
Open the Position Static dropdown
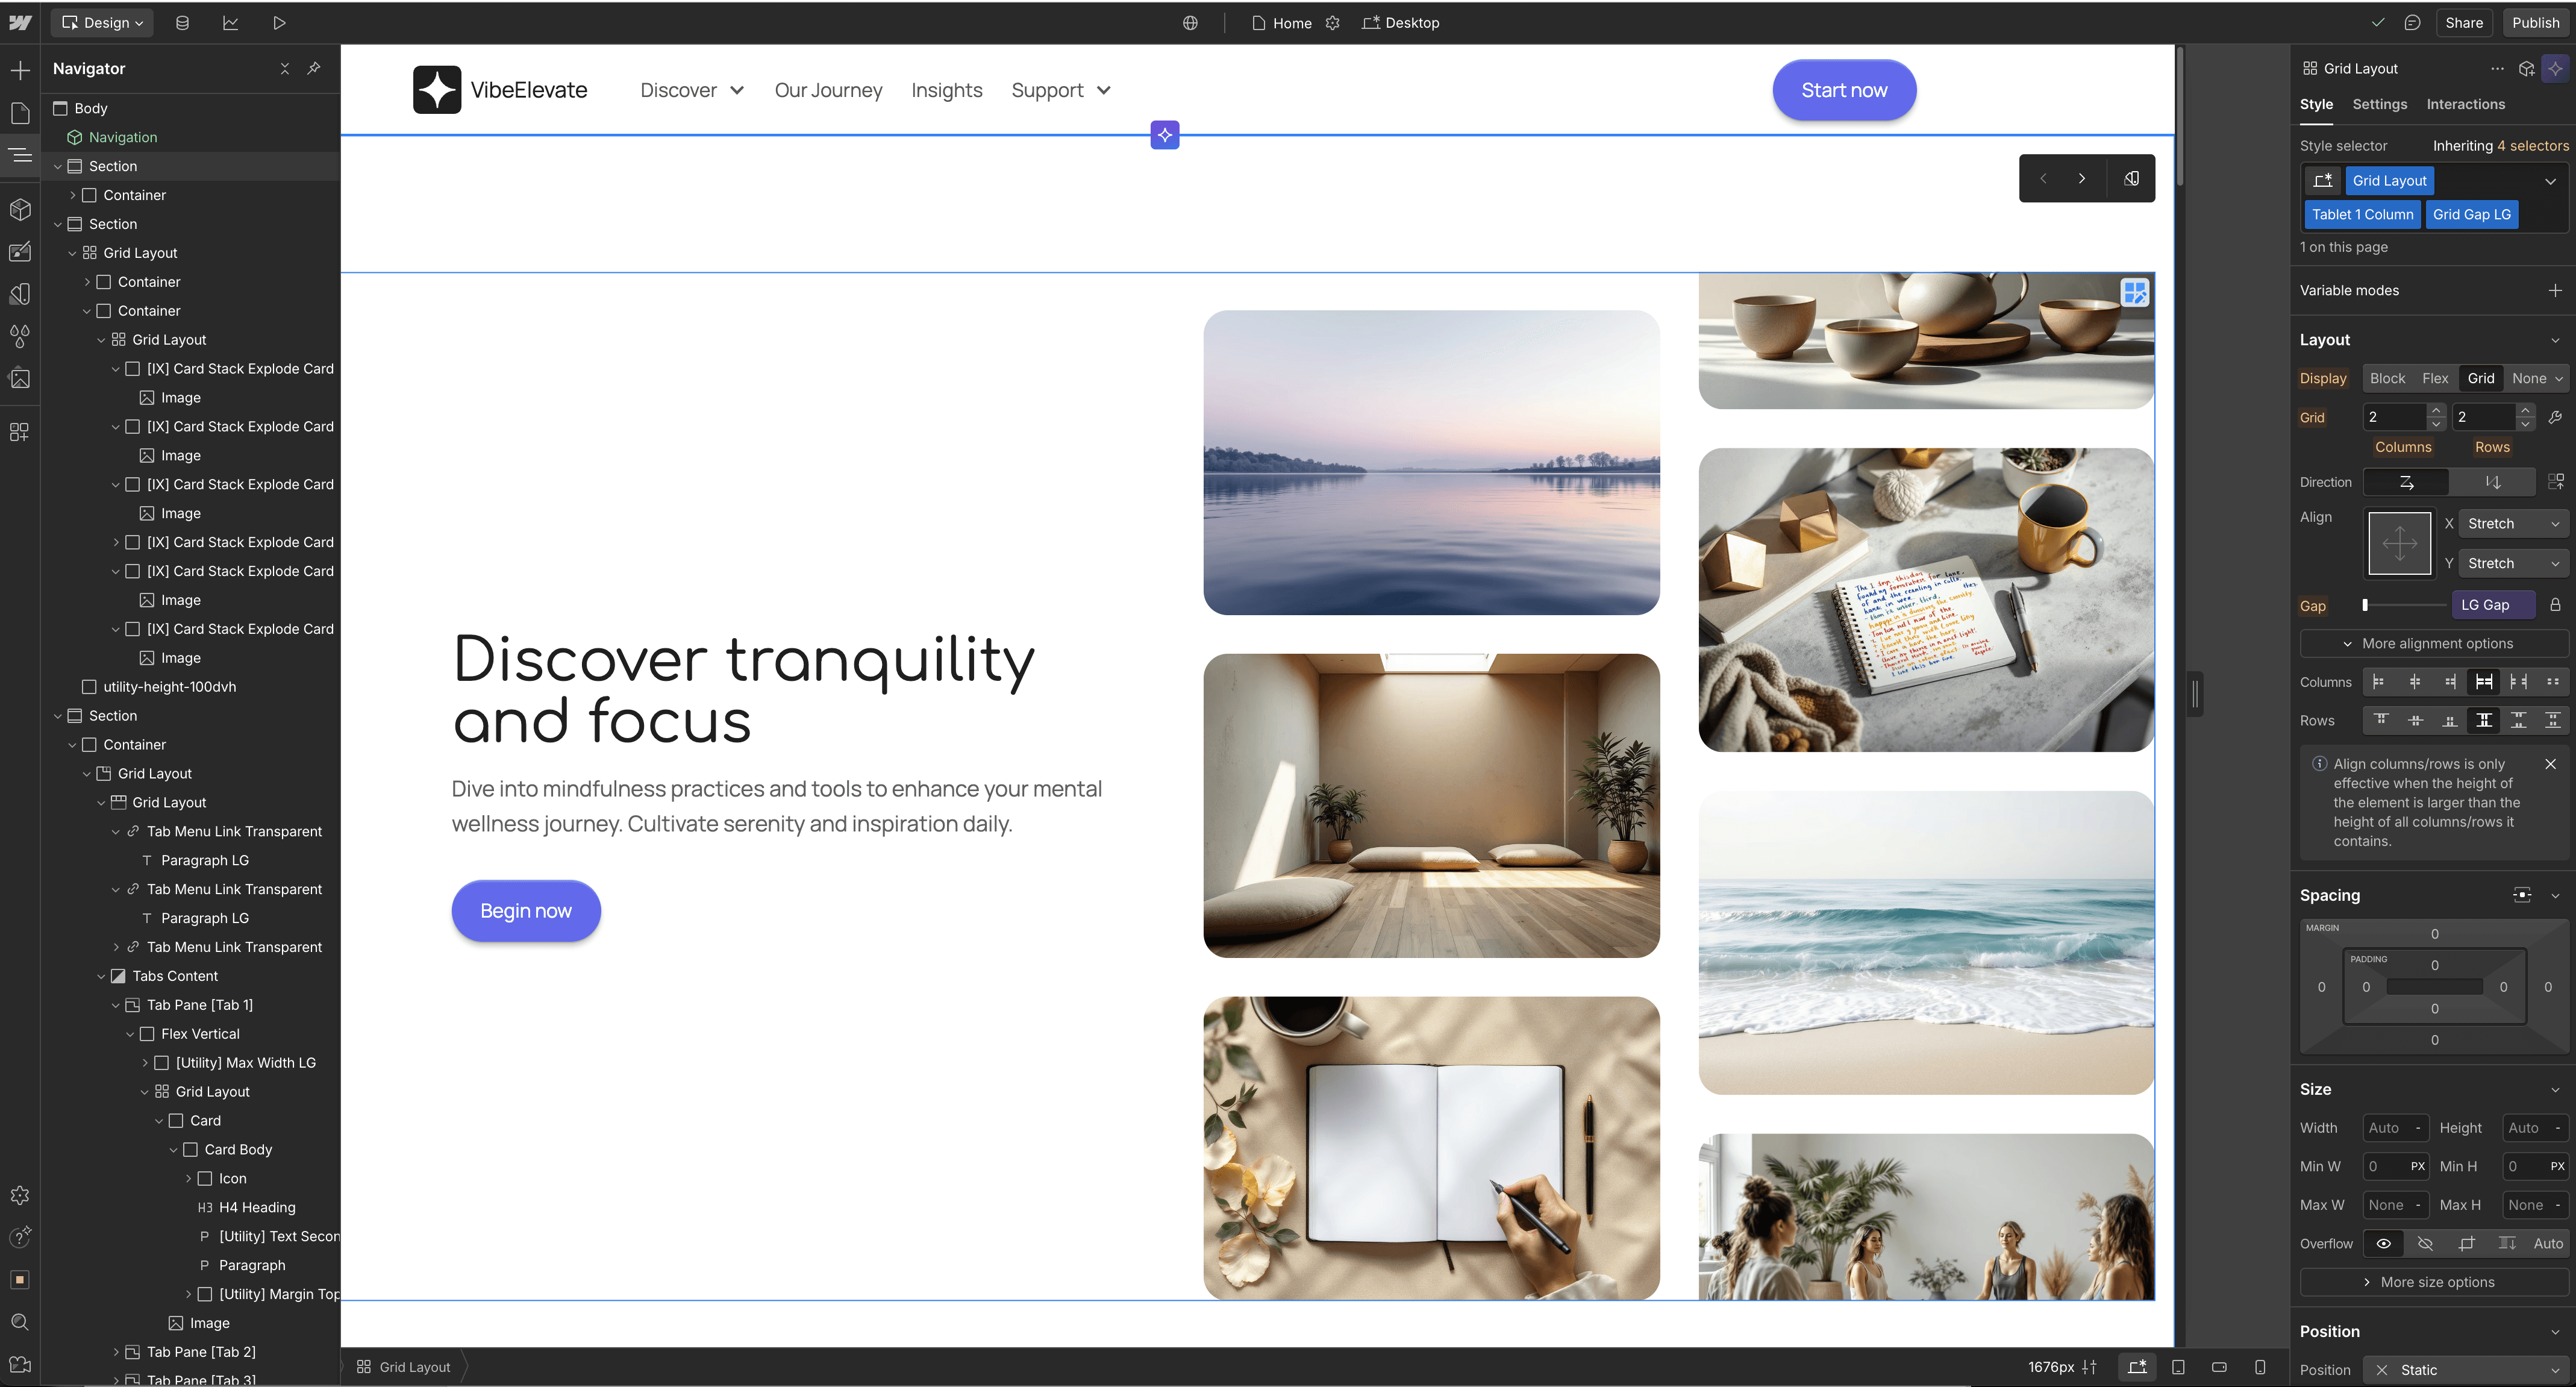tap(2465, 1370)
